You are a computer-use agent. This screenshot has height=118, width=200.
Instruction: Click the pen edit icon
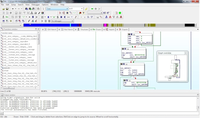point(76,17)
